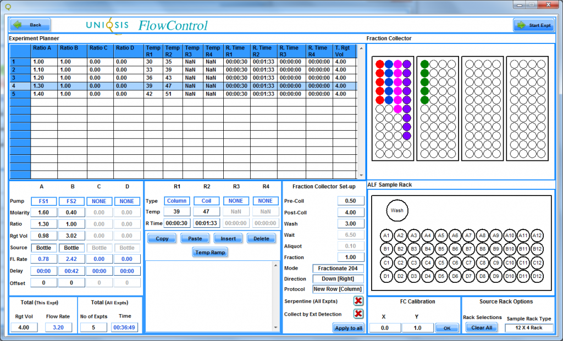Screen dimensions: 563x341
Task: Click the Back arrow button
Action: pos(30,25)
